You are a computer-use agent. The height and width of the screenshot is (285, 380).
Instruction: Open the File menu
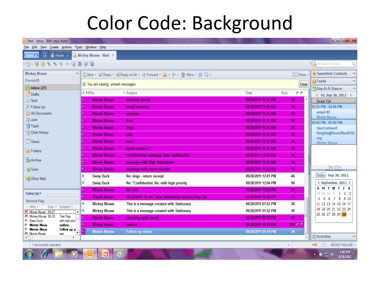(26, 47)
